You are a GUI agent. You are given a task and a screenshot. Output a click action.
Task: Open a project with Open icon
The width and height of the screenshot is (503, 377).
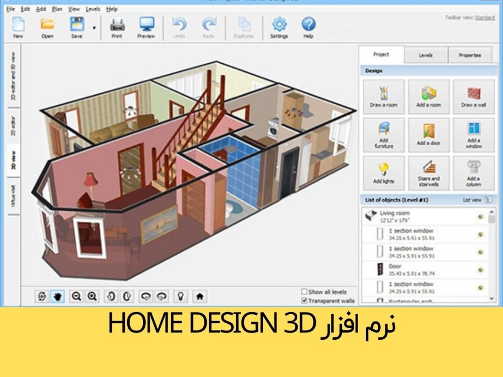[47, 25]
